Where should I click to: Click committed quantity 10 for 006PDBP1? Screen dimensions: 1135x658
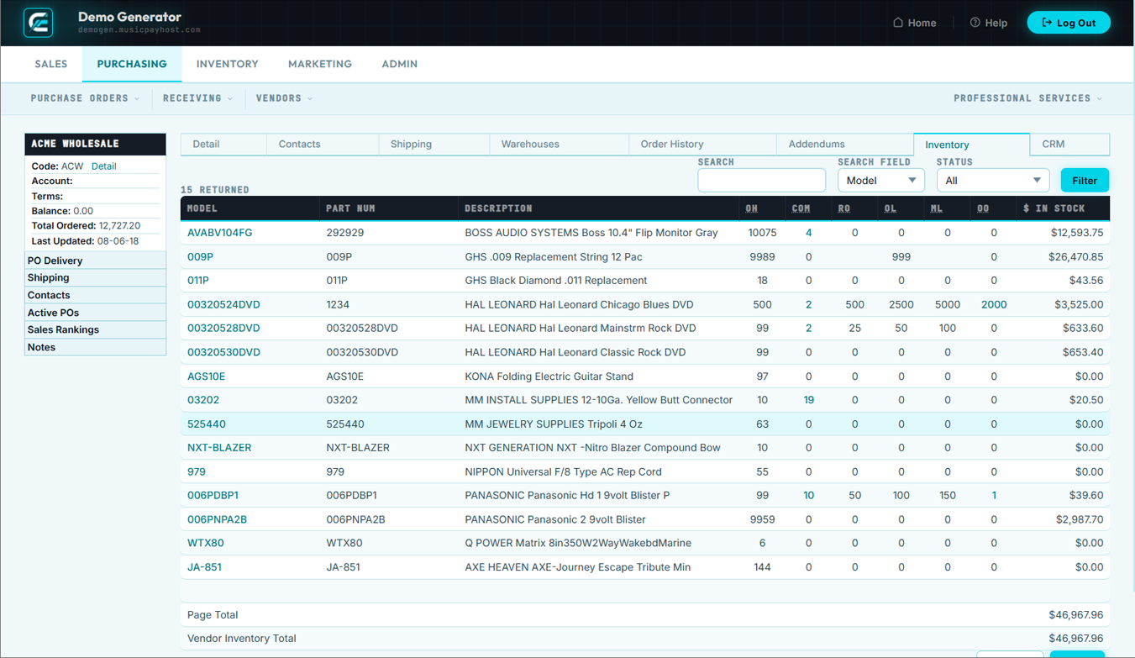[809, 496]
